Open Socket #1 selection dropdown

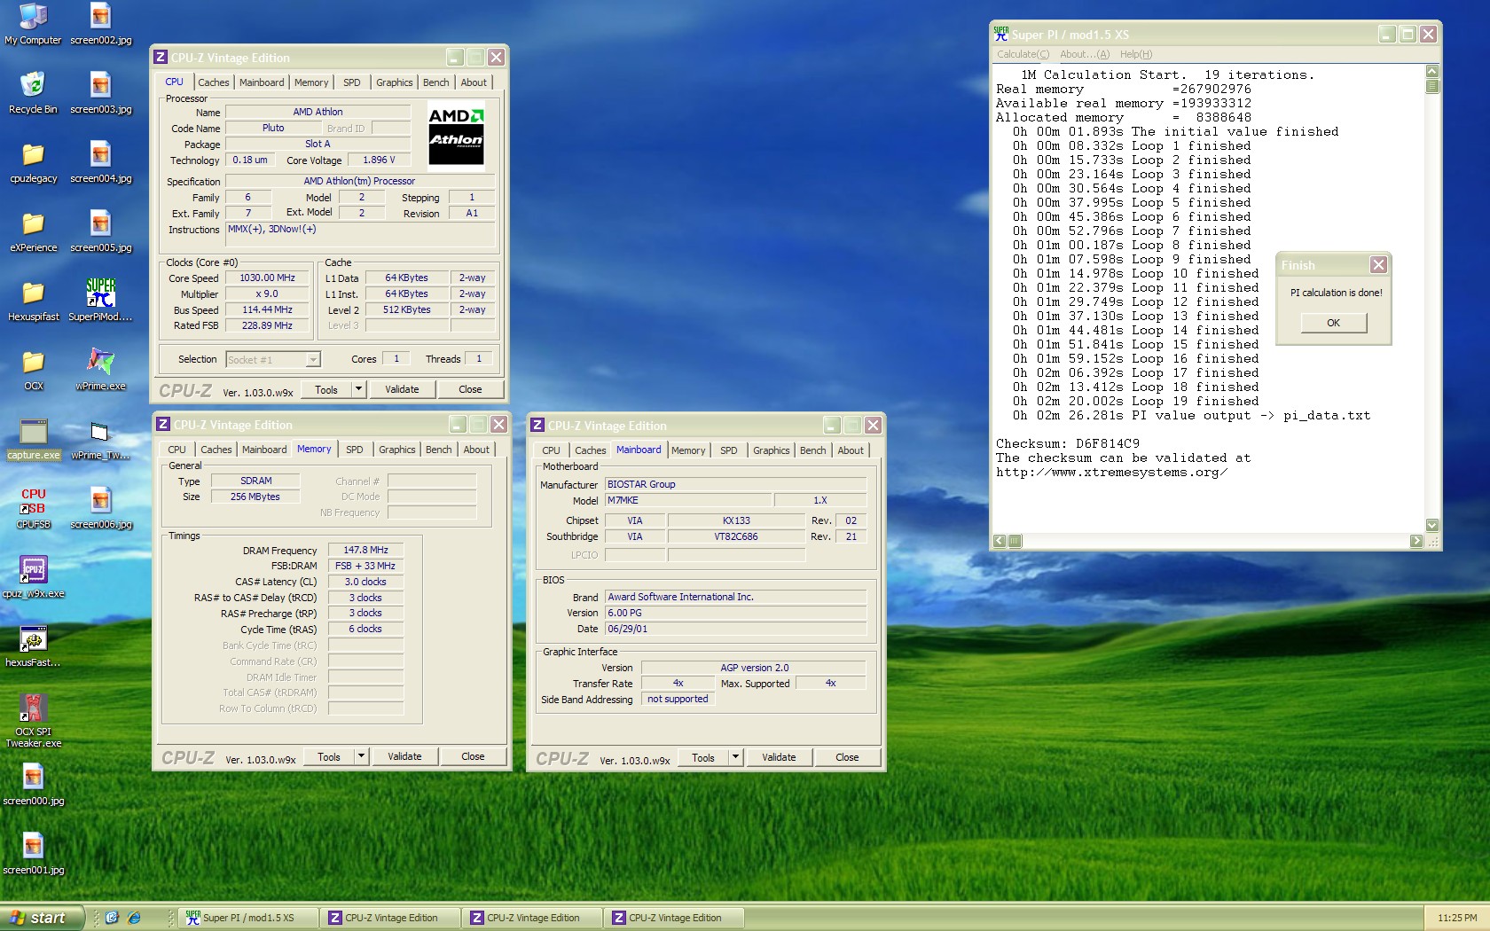tap(273, 359)
